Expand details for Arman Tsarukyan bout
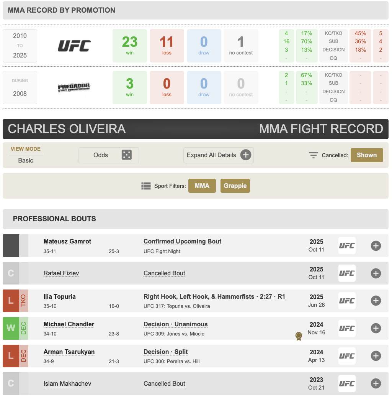This screenshot has height=398, width=392. [x=376, y=356]
